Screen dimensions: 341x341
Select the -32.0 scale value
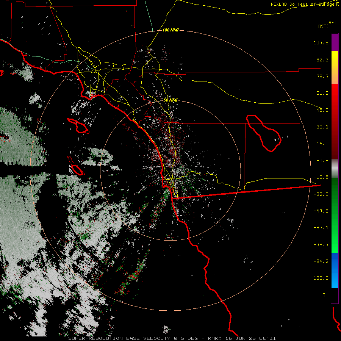point(321,194)
